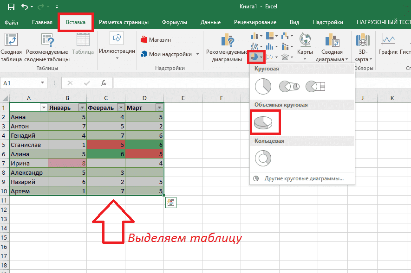
Task: Open the Файл menu
Action: (x=11, y=22)
